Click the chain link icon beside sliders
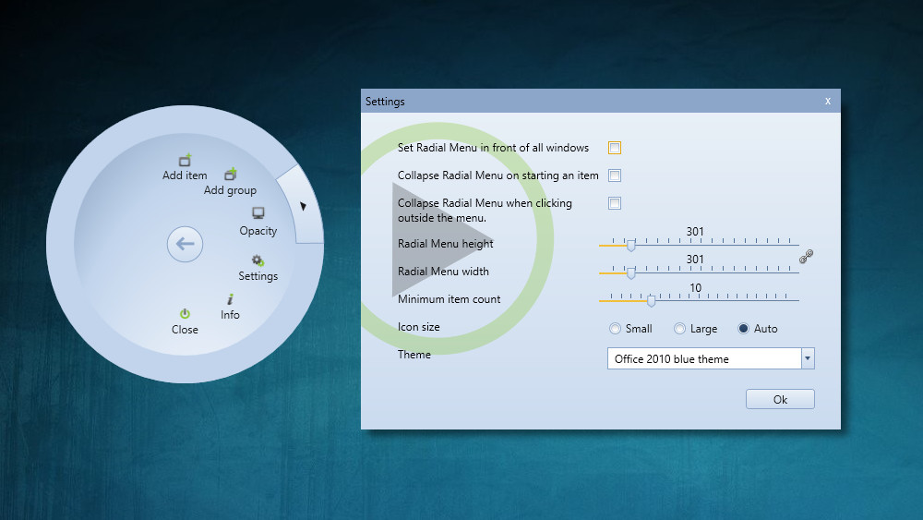 806,258
